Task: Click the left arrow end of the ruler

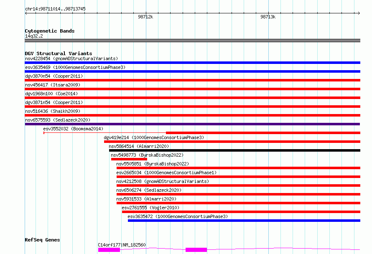Action: coord(26,13)
